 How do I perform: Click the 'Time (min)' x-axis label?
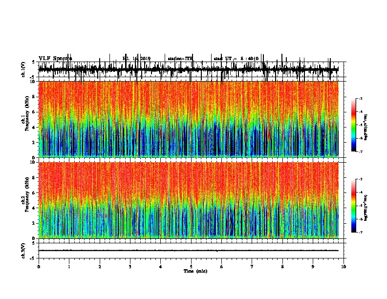[x=195, y=271]
